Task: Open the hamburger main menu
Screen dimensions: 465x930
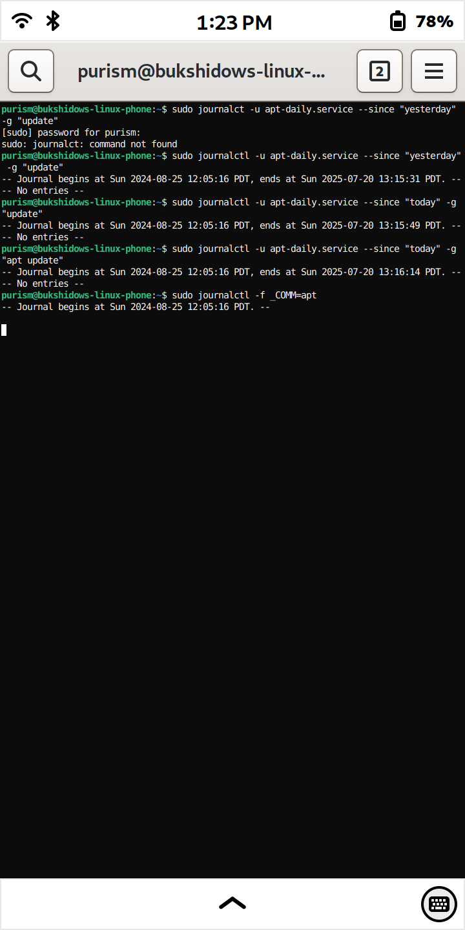Action: pyautogui.click(x=434, y=71)
